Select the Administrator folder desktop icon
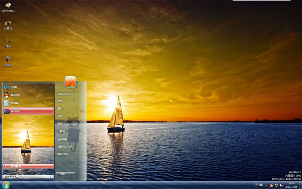 point(8,7)
